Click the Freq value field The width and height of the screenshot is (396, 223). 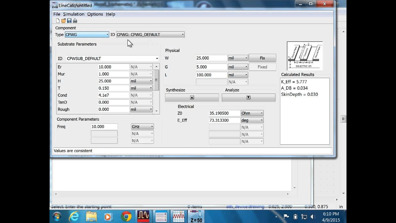tap(104, 126)
